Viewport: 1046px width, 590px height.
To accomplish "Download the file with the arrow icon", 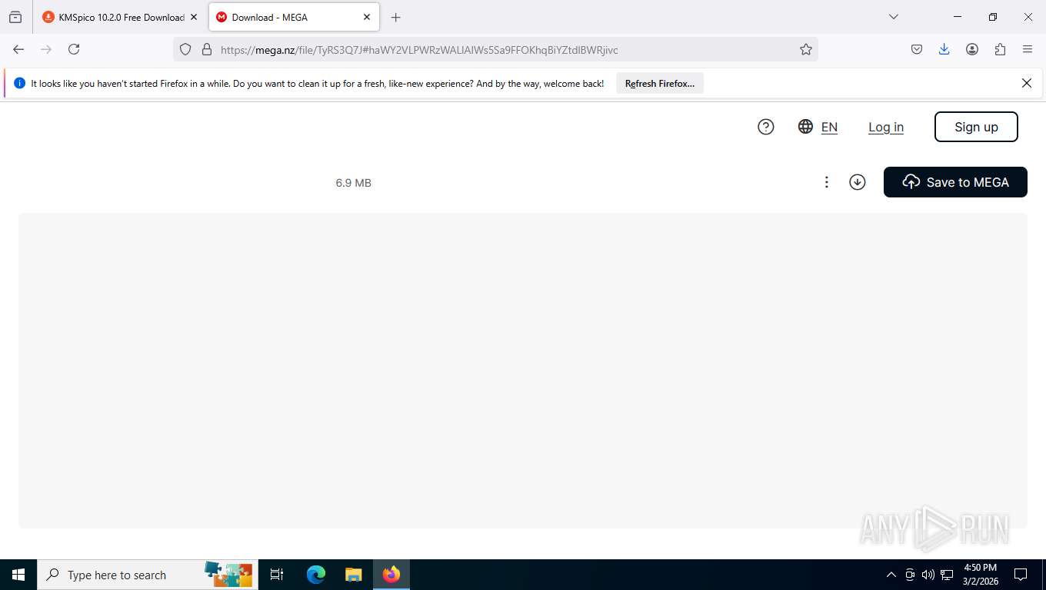I will coord(858,182).
